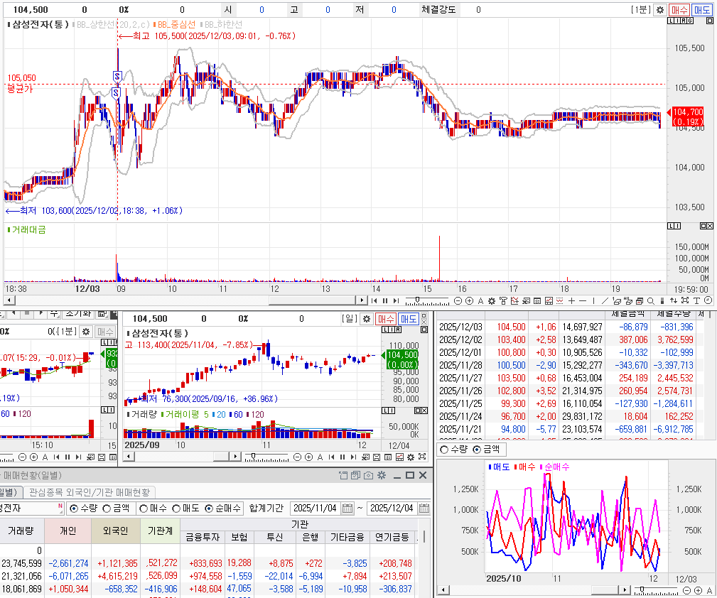
Task: Maximize 거래대금 sub-panel with square icon
Action: pos(703,226)
